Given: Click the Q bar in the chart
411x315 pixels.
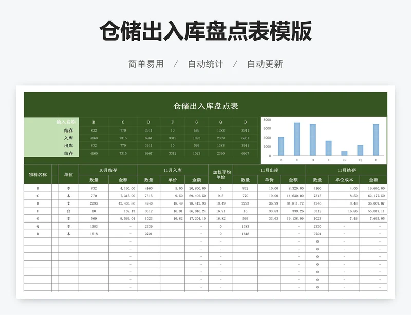Looking at the screenshot, I should pos(360,150).
